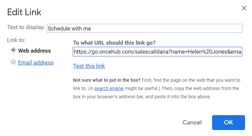Click 'Not sure what to put in the box?' text

[107, 80]
